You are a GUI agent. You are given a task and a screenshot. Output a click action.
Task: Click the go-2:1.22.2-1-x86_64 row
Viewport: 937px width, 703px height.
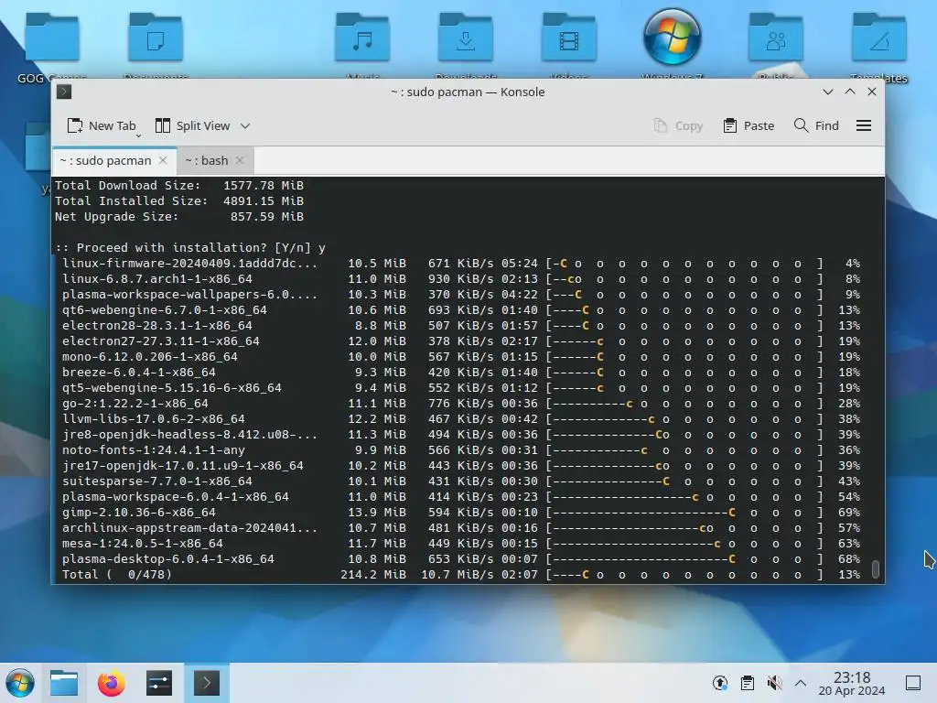pos(461,404)
